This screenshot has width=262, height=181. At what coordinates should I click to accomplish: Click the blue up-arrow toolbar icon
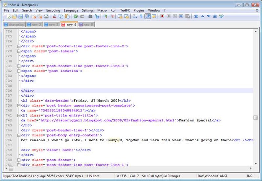[202, 16]
